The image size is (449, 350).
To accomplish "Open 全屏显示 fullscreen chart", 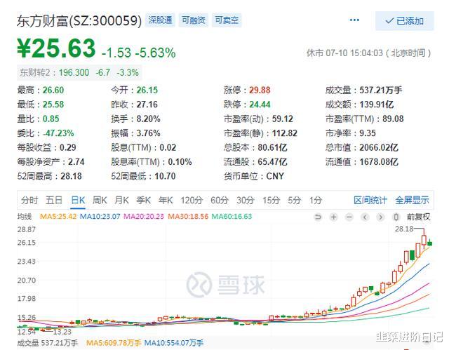I will click(412, 200).
